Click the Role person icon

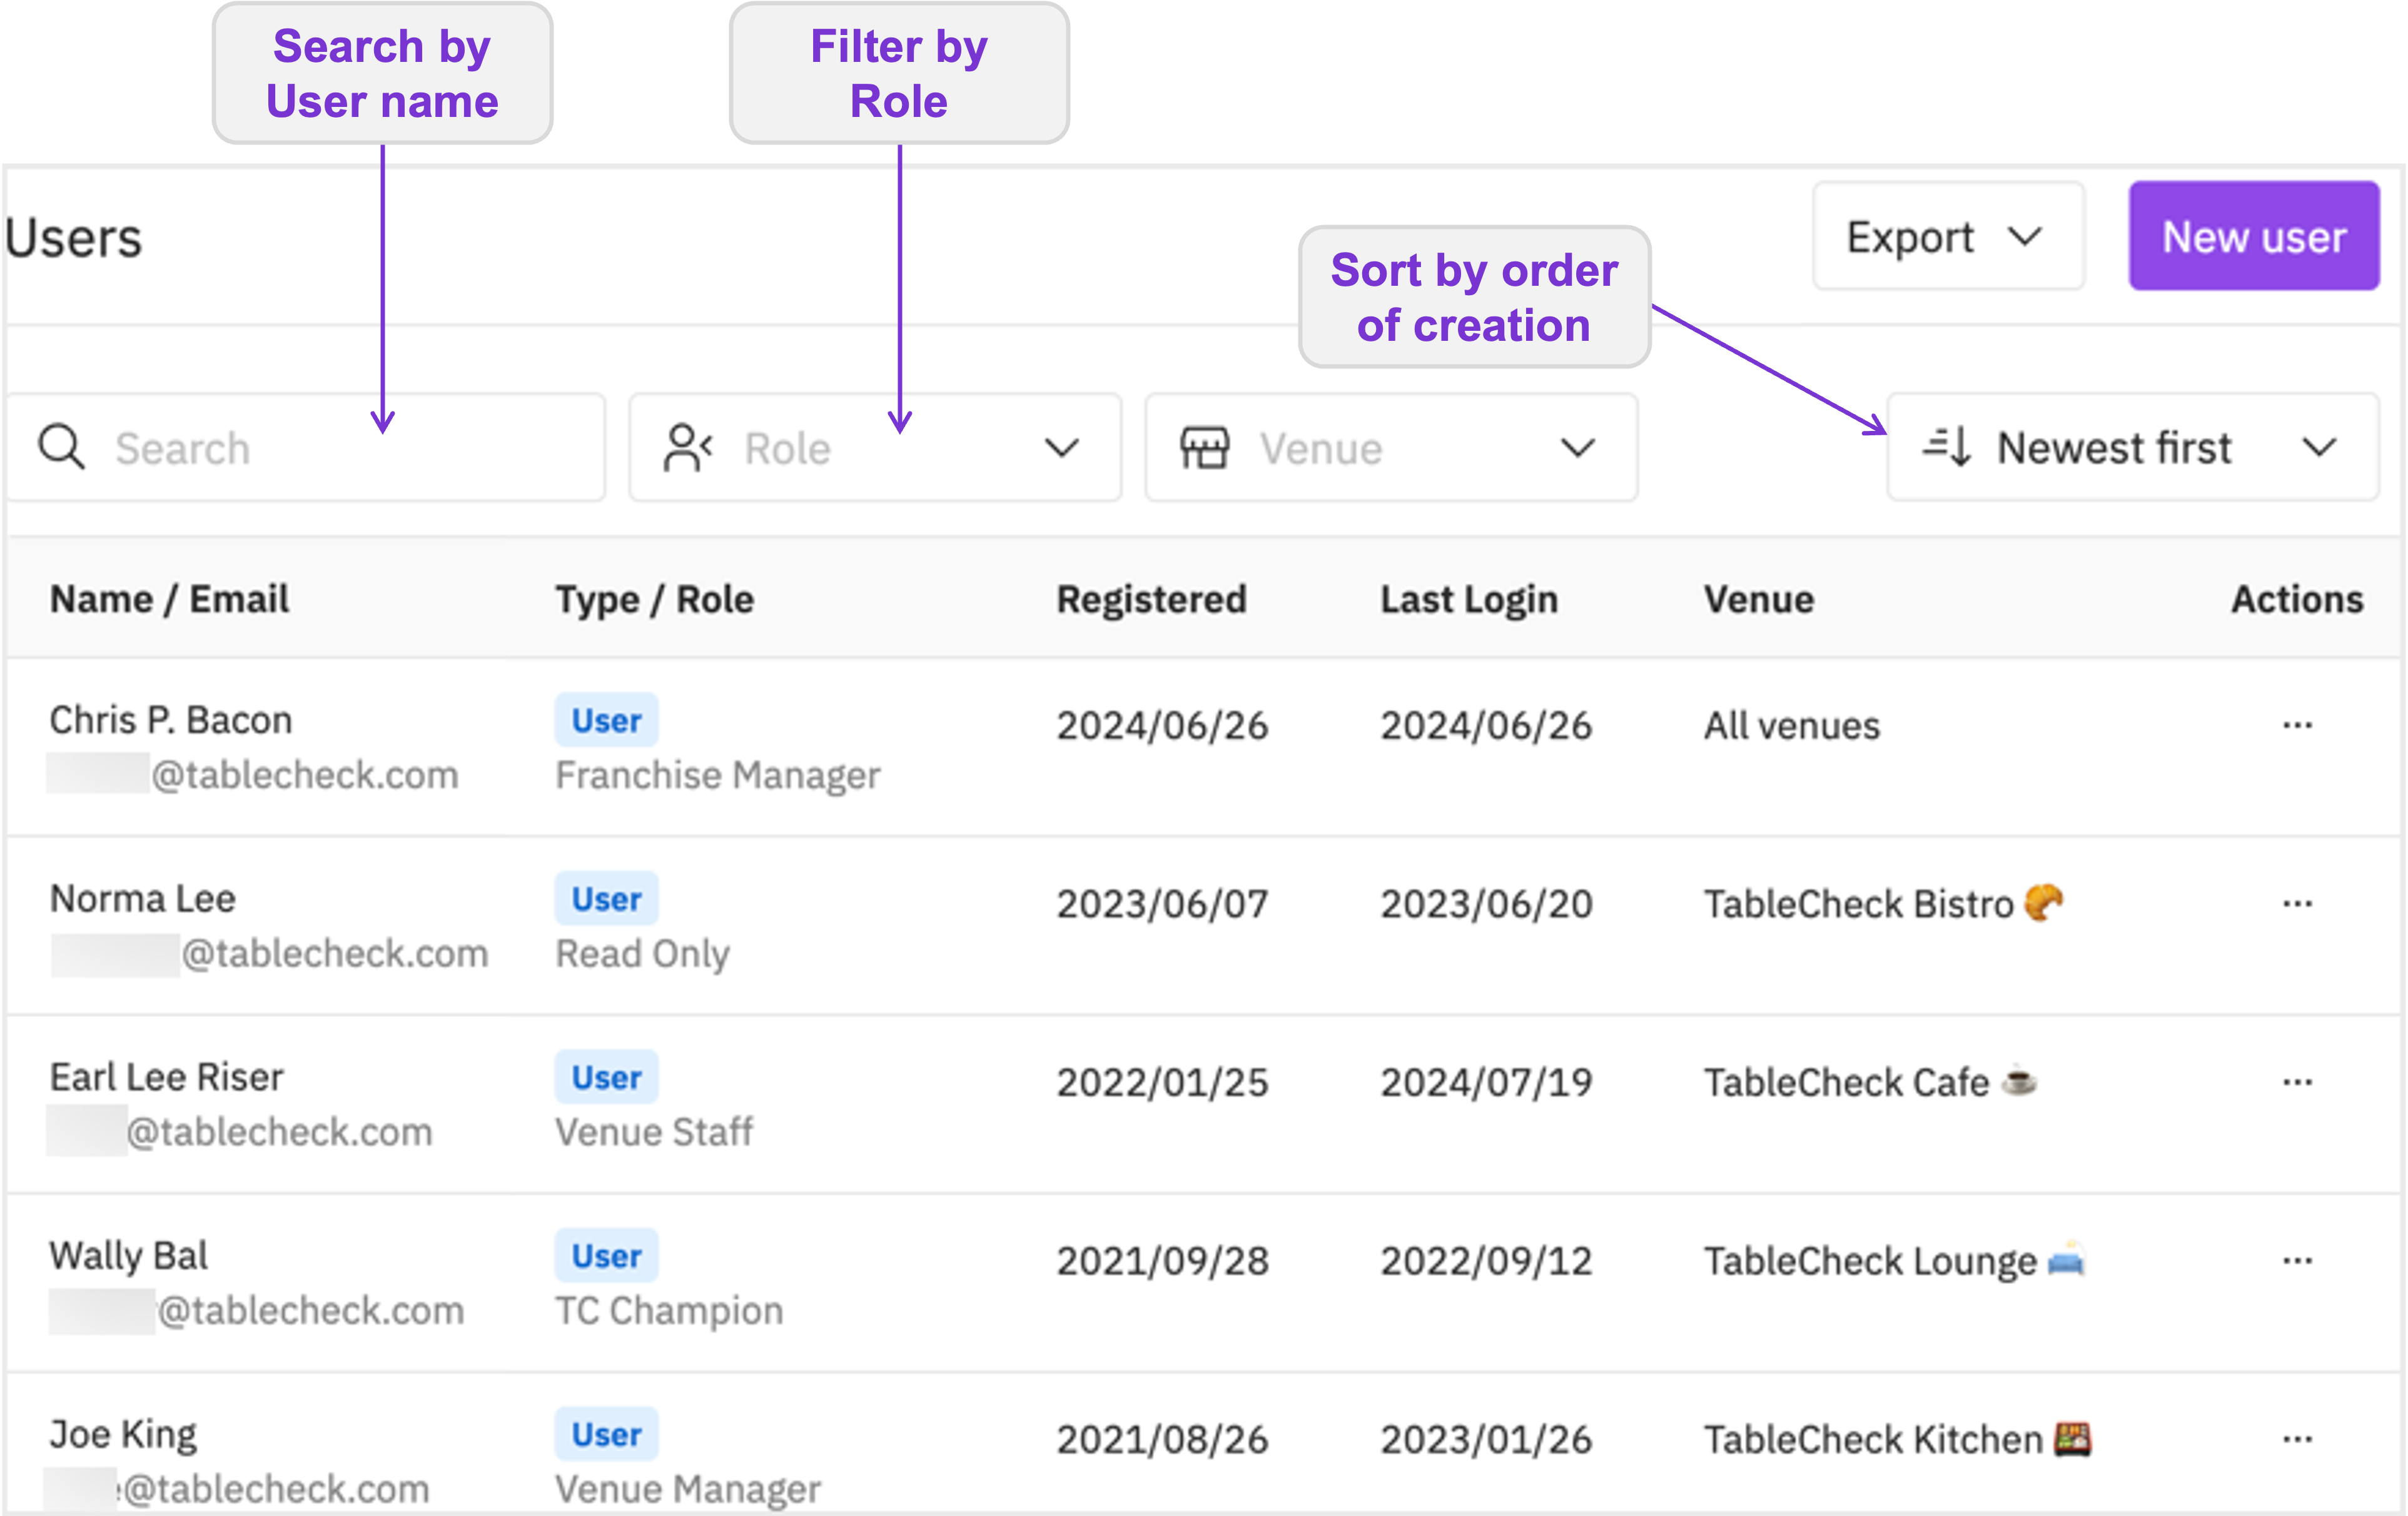688,447
